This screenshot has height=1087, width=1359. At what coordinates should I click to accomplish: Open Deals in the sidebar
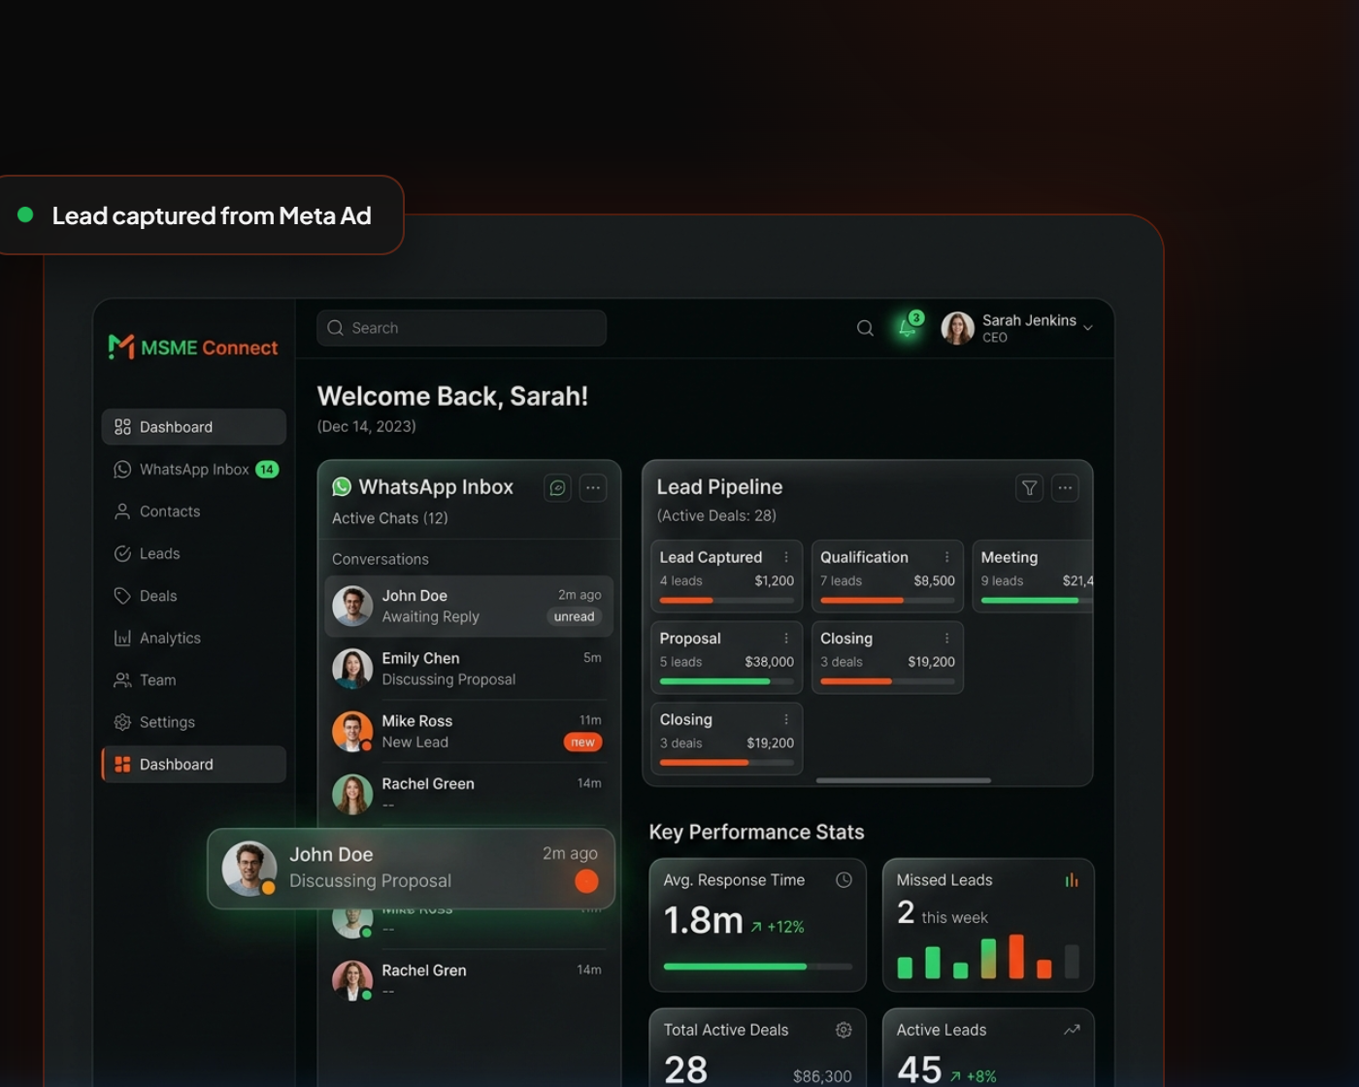point(194,596)
